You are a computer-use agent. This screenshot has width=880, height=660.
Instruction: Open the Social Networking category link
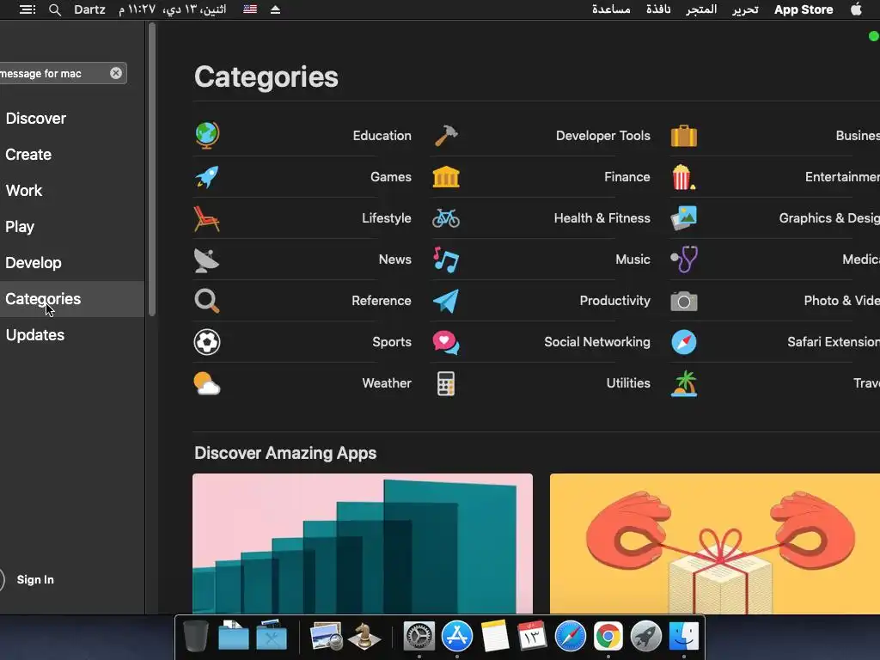[597, 342]
